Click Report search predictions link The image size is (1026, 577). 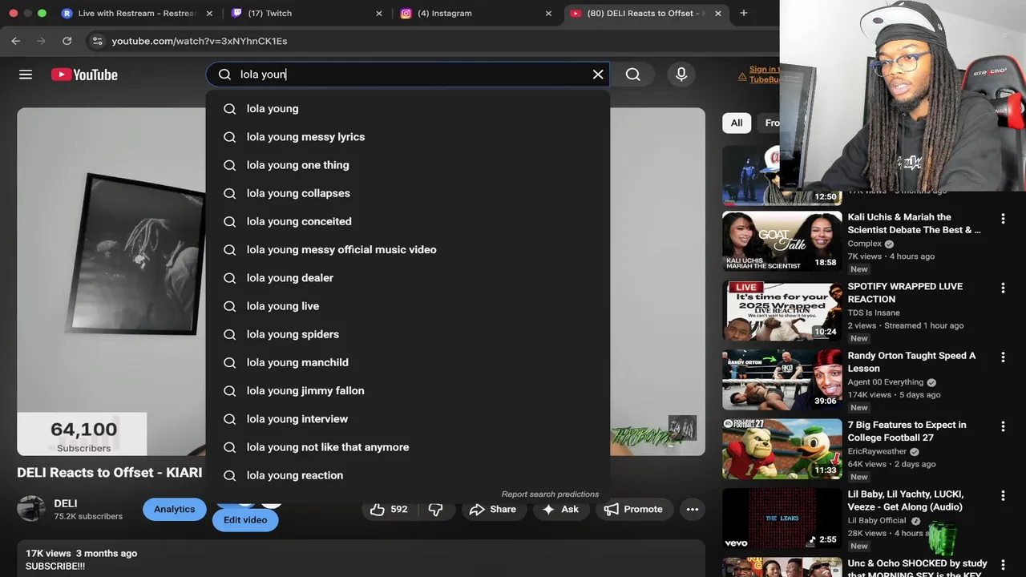550,494
